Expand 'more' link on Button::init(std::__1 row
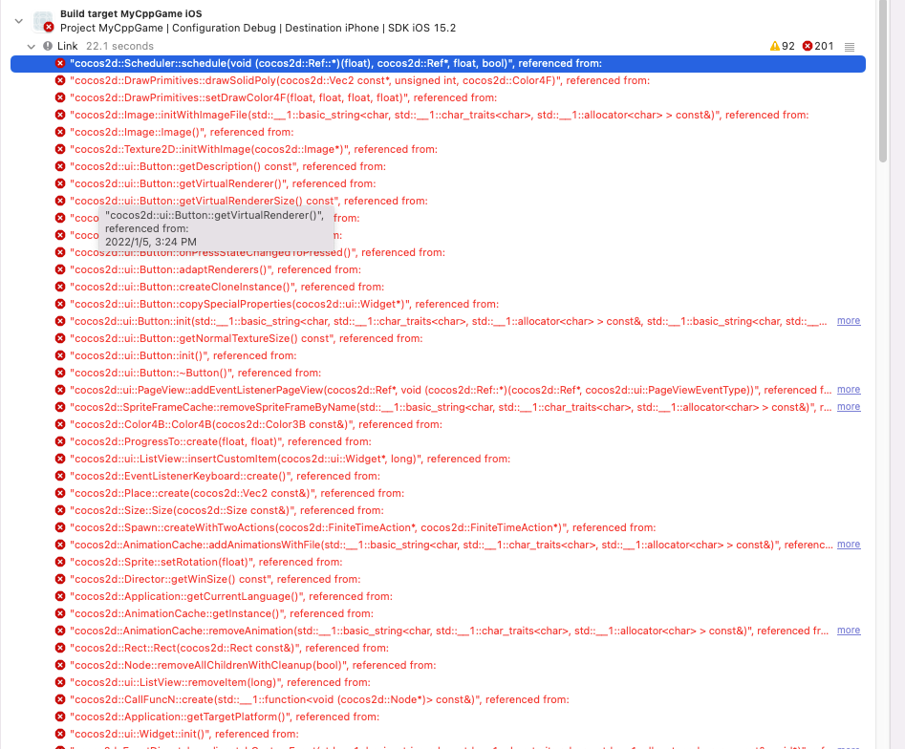The image size is (905, 749). [849, 321]
